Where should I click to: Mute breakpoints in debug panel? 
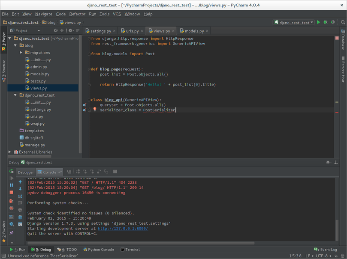[x=11, y=208]
